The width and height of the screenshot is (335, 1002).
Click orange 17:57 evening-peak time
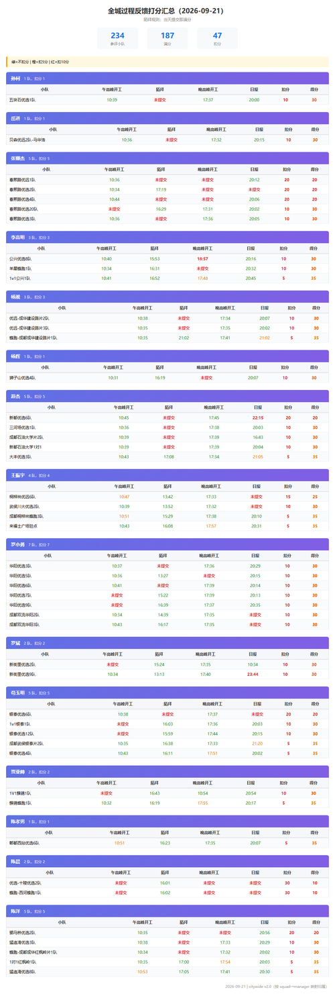(211, 526)
